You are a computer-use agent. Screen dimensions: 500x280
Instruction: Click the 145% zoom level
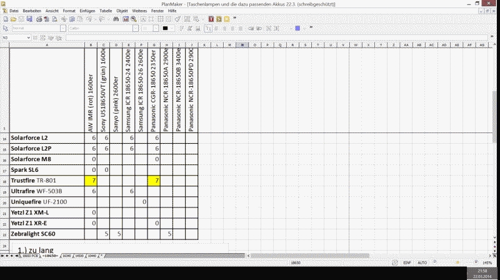click(x=487, y=262)
